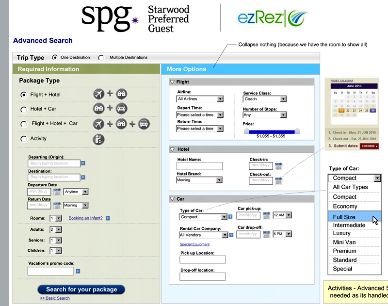The width and height of the screenshot is (388, 306).
Task: Click hotel Check-in calendar icon
Action: point(278,166)
